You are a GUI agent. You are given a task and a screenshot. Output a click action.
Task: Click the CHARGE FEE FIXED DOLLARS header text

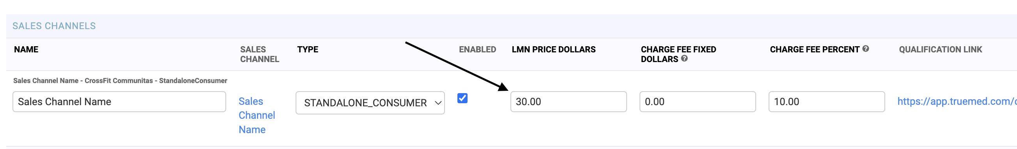pyautogui.click(x=678, y=54)
